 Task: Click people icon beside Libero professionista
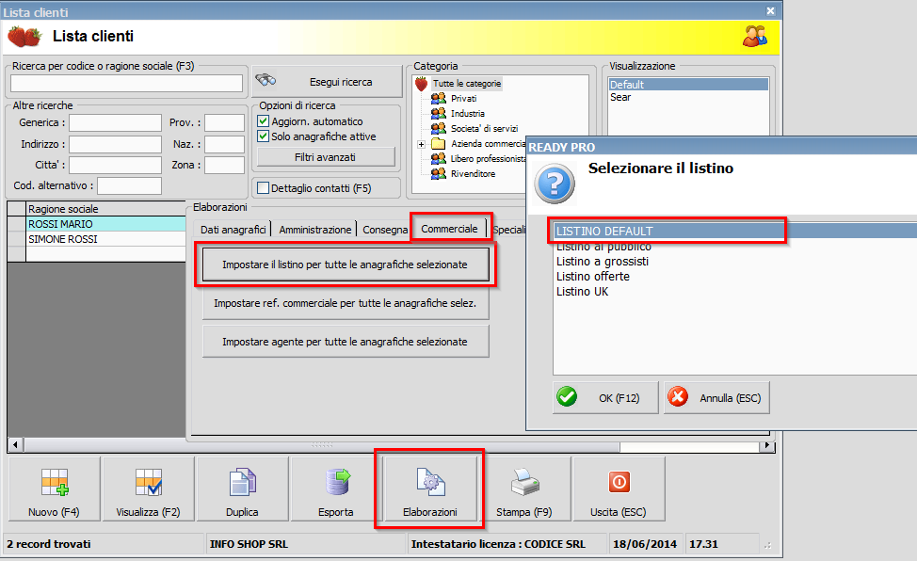(x=438, y=158)
